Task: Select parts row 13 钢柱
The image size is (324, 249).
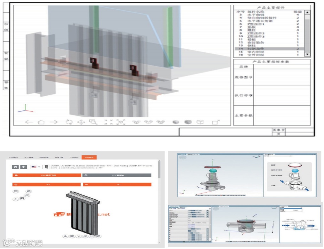Action: coord(269,46)
